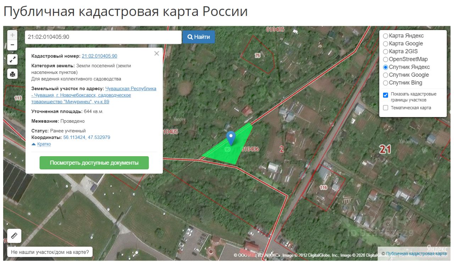Click the blue map pin marker
Viewport: 454px width, 262px height.
[231, 138]
